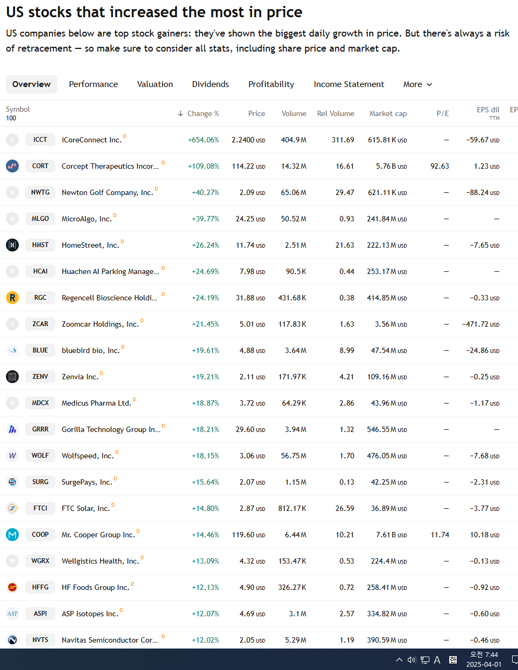Screen dimensions: 518x670
Task: Click the Gorilla Technology logo icon
Action: (12, 429)
